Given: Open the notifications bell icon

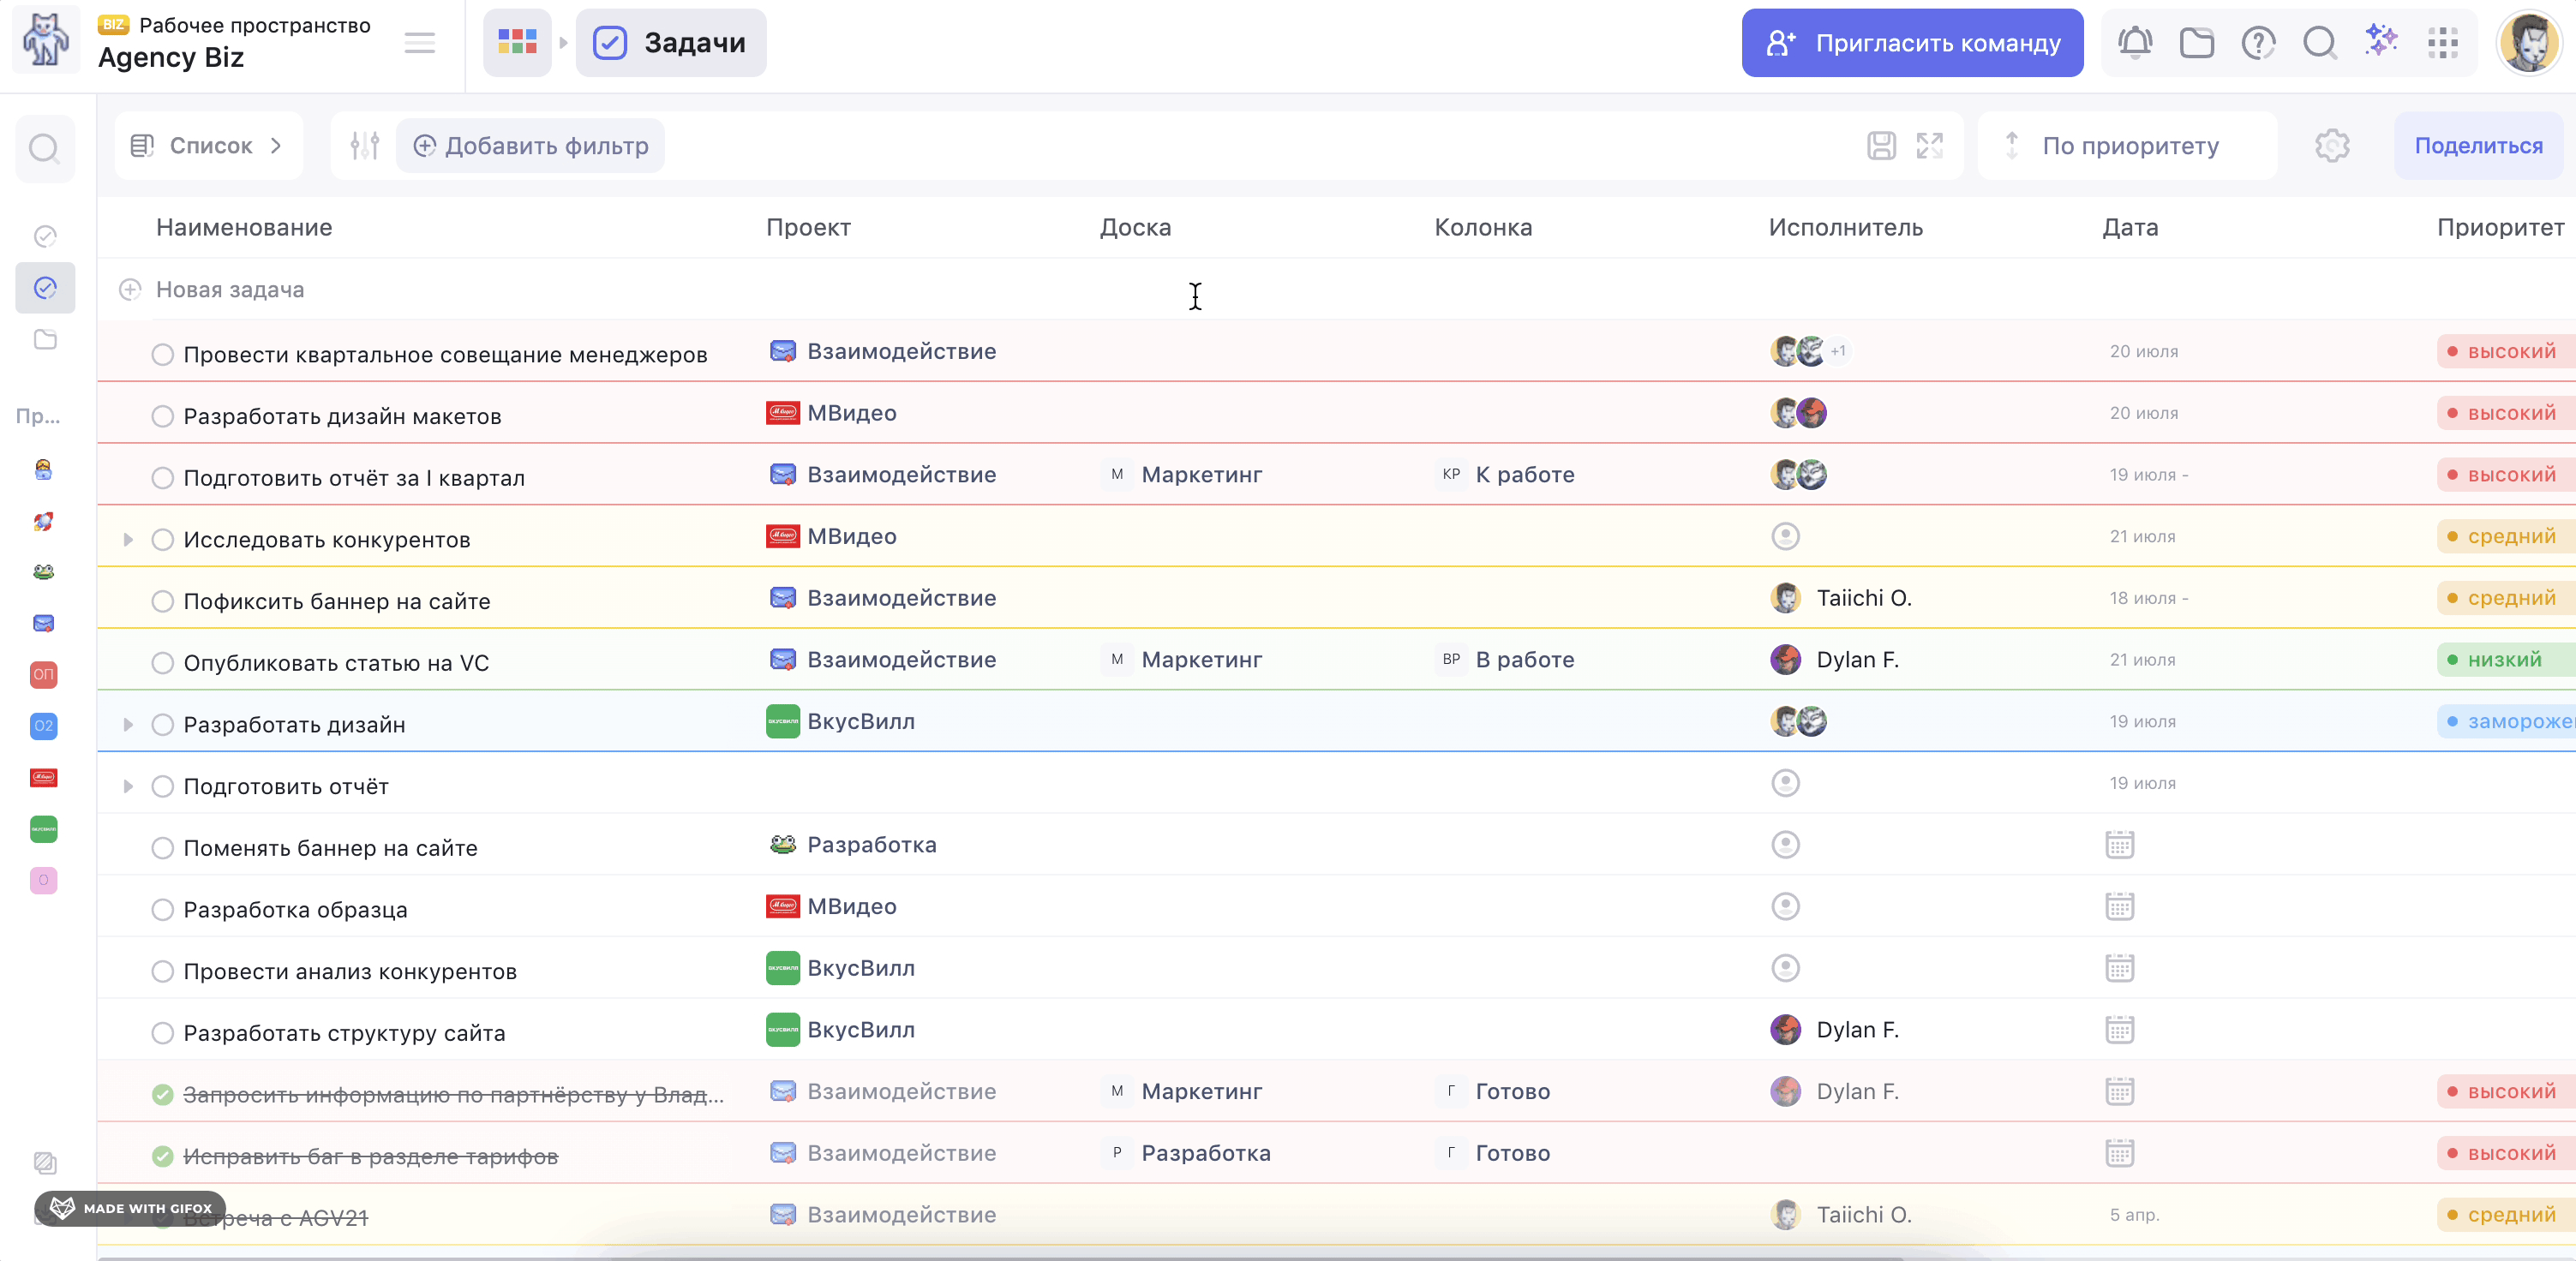Looking at the screenshot, I should pos(2134,43).
